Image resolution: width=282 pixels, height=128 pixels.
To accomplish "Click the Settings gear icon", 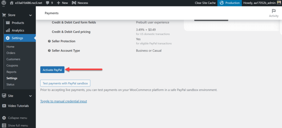I will click(8, 38).
